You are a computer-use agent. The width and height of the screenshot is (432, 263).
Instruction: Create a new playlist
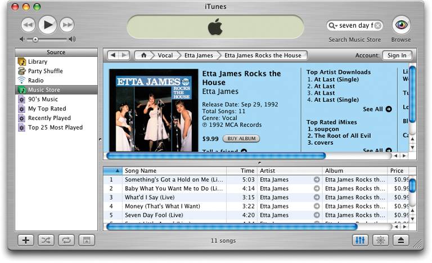(25, 240)
